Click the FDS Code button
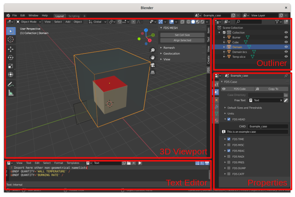Screen dimensions: 295x197 click(237, 89)
